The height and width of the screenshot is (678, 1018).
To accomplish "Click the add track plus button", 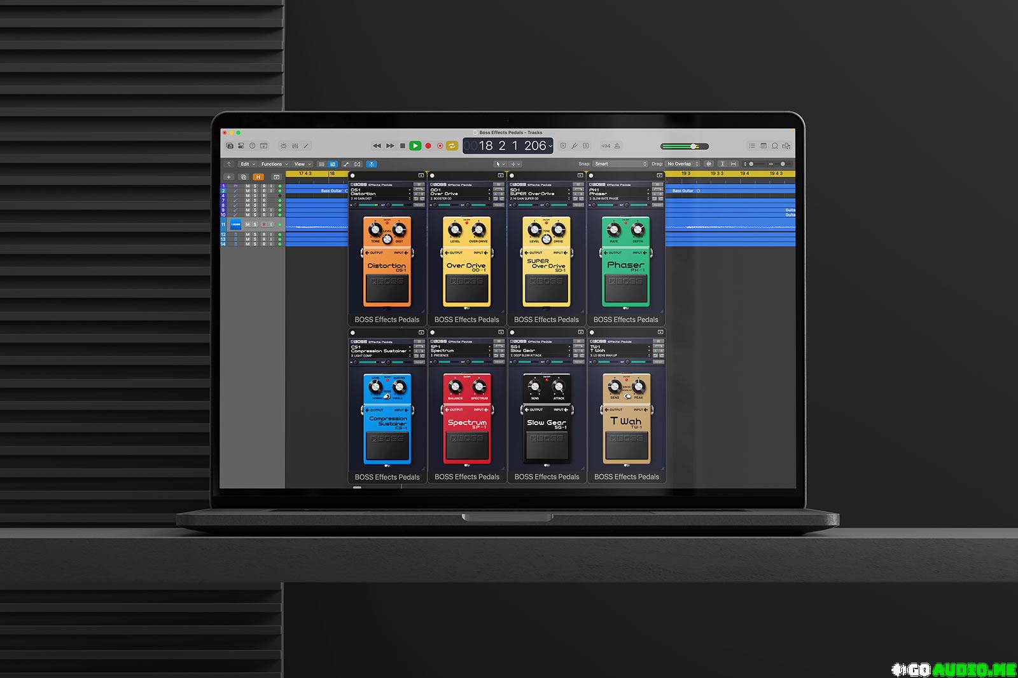I will point(229,177).
